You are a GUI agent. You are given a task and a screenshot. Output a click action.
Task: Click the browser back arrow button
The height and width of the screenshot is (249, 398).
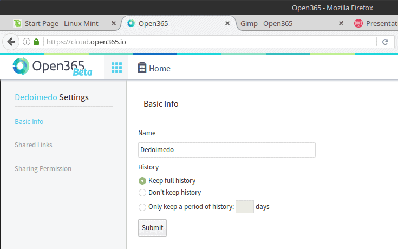coord(11,42)
